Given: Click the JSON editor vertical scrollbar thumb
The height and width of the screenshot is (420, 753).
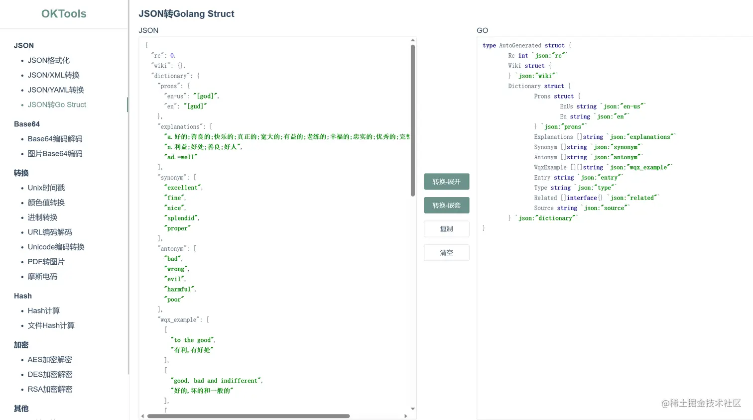Looking at the screenshot, I should (413, 120).
